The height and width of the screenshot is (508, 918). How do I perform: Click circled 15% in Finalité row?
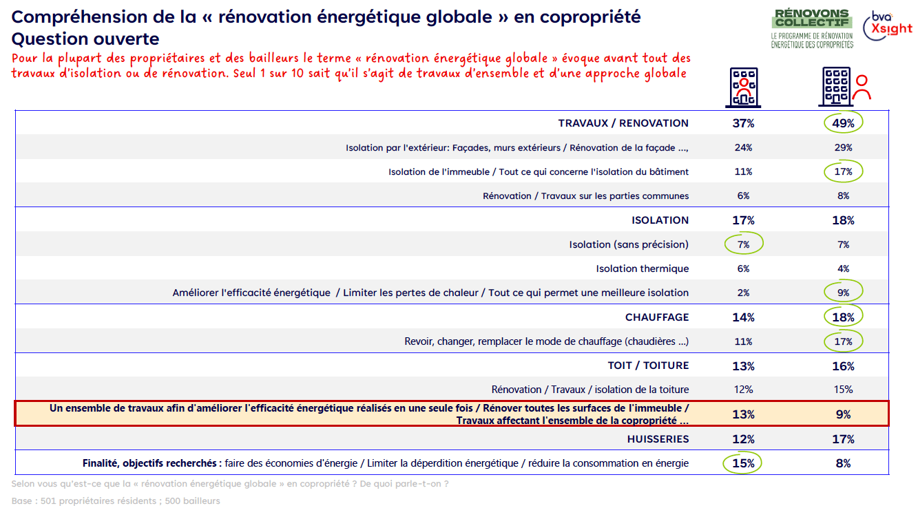(743, 463)
